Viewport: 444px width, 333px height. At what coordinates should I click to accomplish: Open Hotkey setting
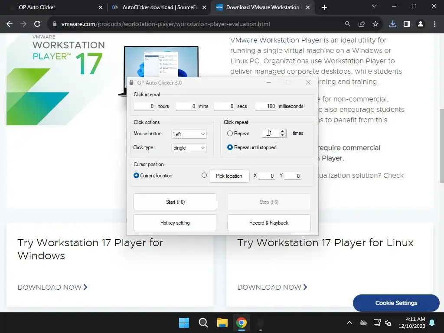[175, 223]
